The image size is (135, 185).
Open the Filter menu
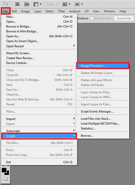point(62,11)
